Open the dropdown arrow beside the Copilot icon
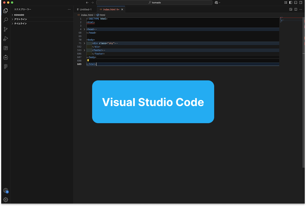 click(x=220, y=2)
